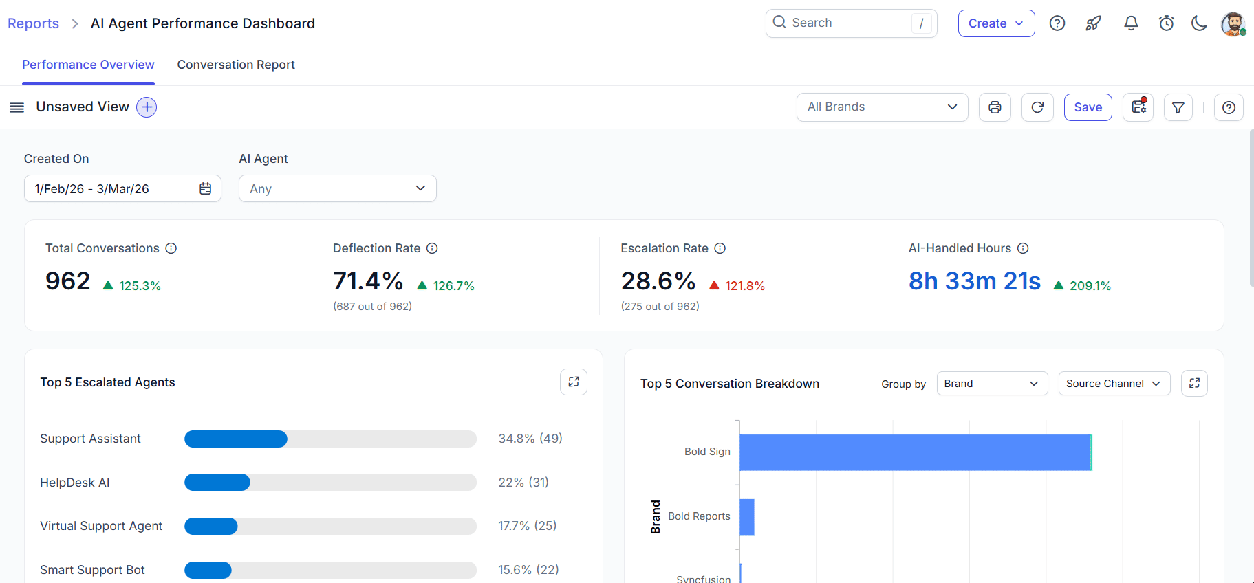Click the HelpDesk AI progress bar
The height and width of the screenshot is (583, 1254).
[x=330, y=483]
